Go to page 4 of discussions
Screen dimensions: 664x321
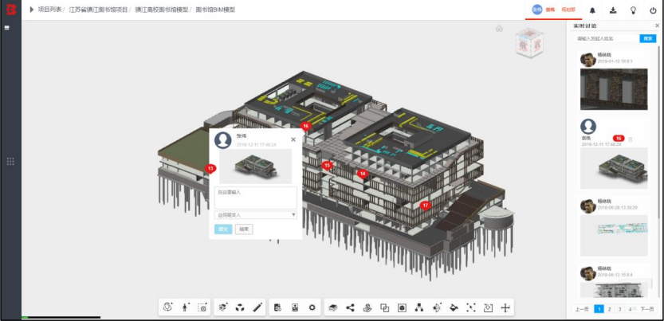[630, 309]
